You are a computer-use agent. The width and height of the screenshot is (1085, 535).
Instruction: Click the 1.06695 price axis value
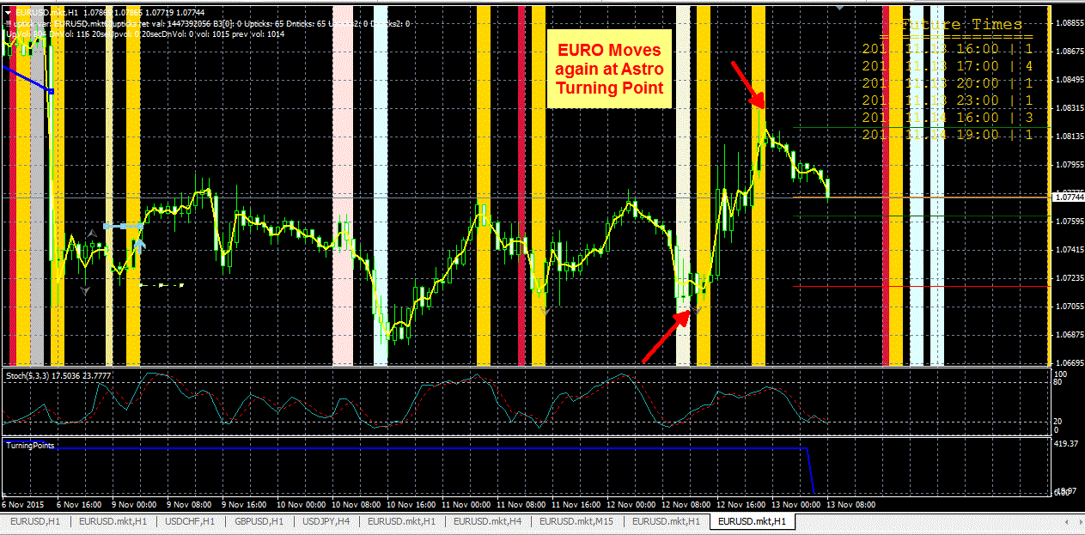(1069, 363)
